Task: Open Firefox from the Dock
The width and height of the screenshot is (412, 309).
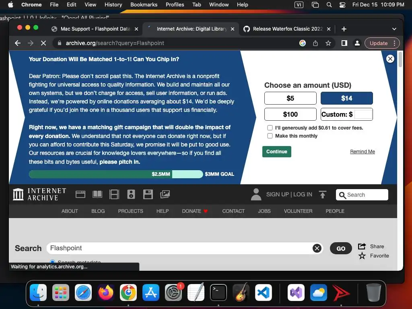Action: (106, 293)
